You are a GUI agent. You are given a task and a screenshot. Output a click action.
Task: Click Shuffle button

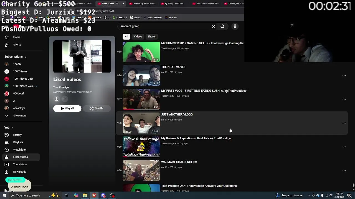tap(96, 108)
